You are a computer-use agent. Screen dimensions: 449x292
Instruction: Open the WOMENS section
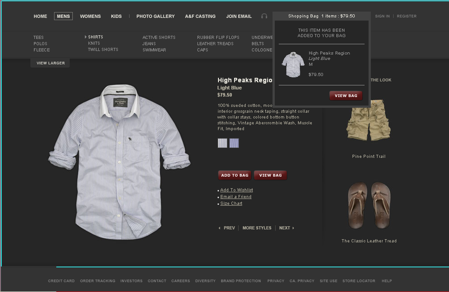(91, 17)
